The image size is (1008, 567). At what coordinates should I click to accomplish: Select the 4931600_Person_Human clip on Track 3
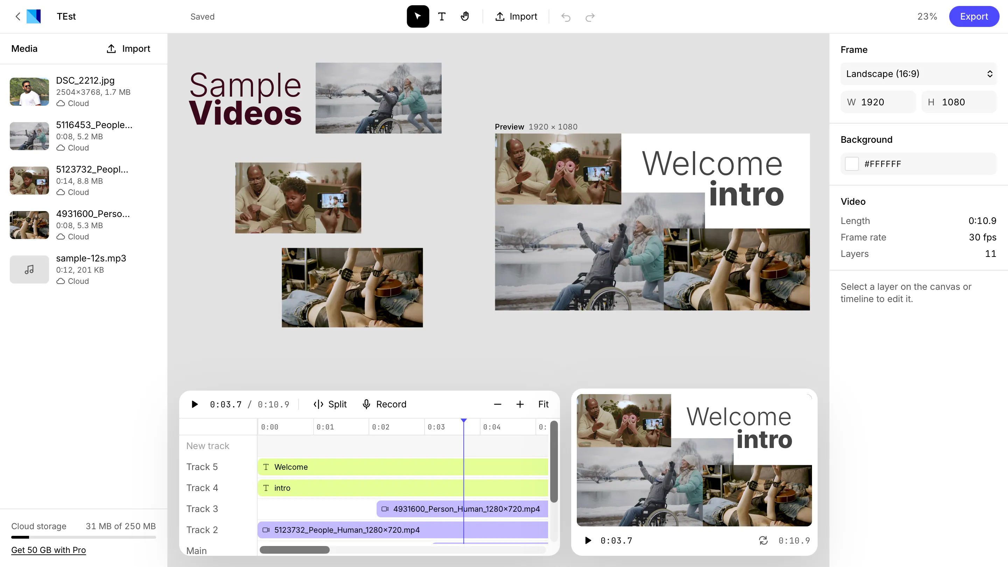click(x=462, y=509)
